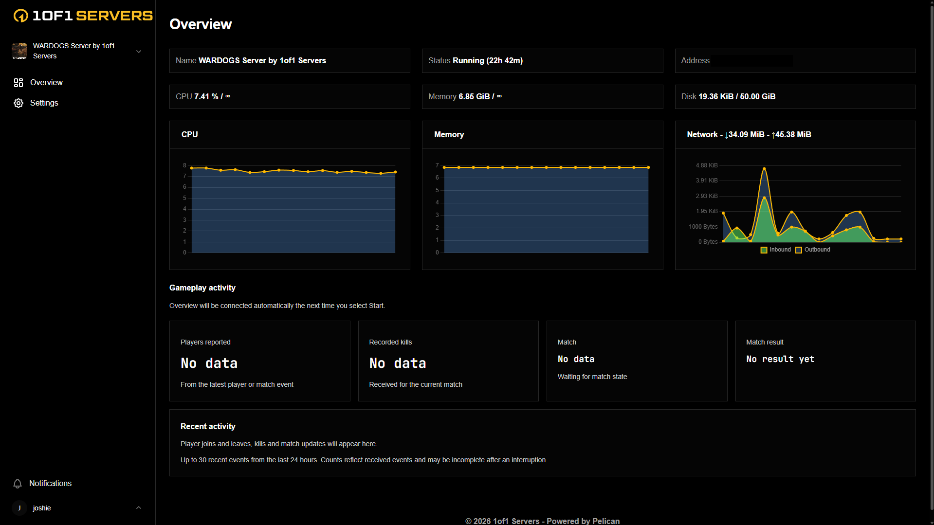Click the 'Waiting for match state' text
The width and height of the screenshot is (934, 525).
[x=592, y=377]
